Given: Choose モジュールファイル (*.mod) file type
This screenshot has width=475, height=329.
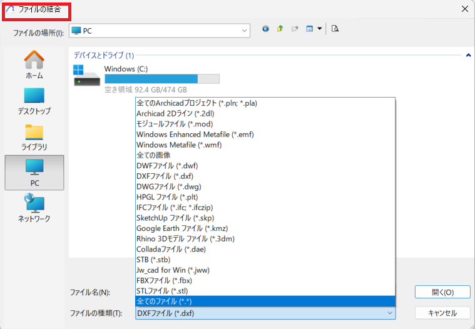Looking at the screenshot, I should pos(265,124).
